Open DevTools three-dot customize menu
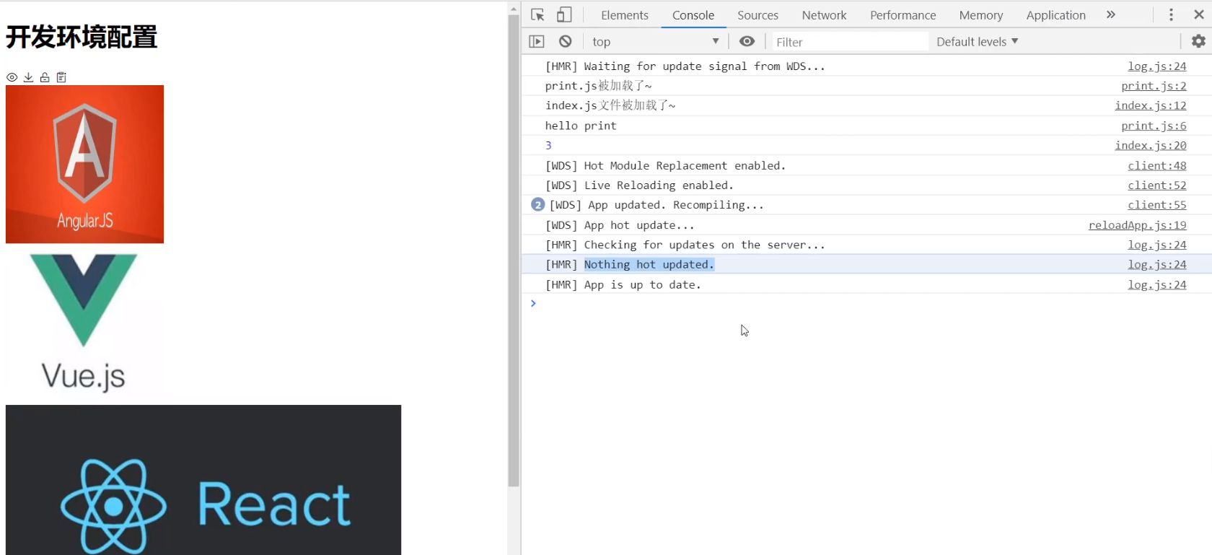 click(1171, 14)
